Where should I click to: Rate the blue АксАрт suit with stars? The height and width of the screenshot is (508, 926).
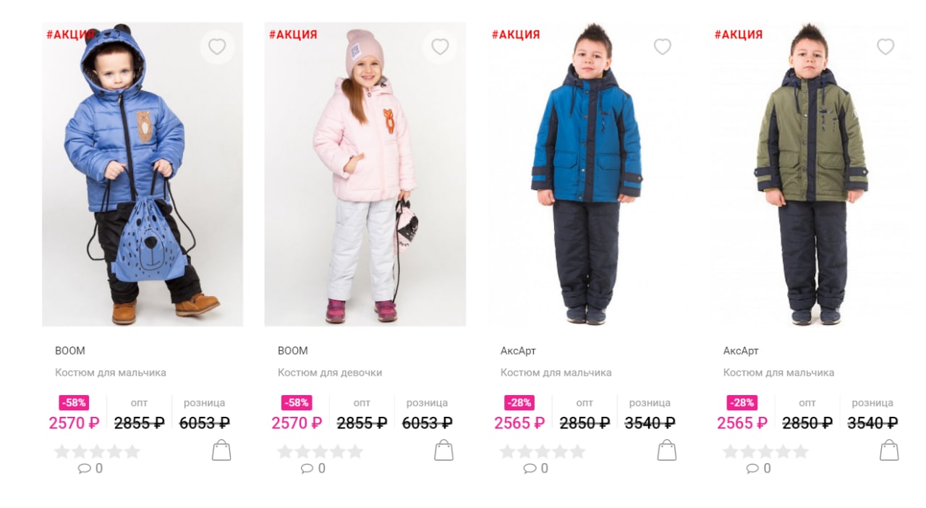(543, 452)
